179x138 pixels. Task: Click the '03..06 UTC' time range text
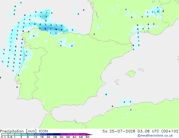click(x=148, y=131)
